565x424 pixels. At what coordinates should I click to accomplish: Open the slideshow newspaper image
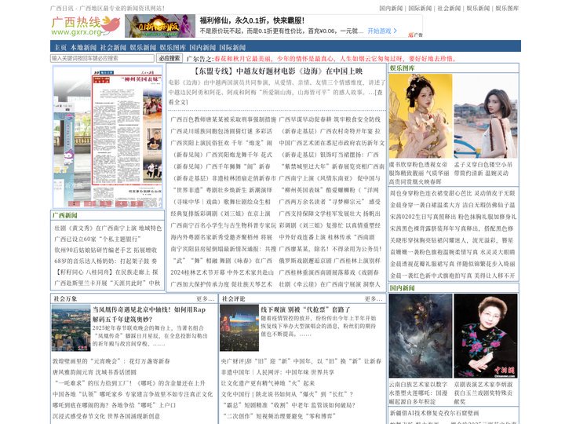pos(108,137)
